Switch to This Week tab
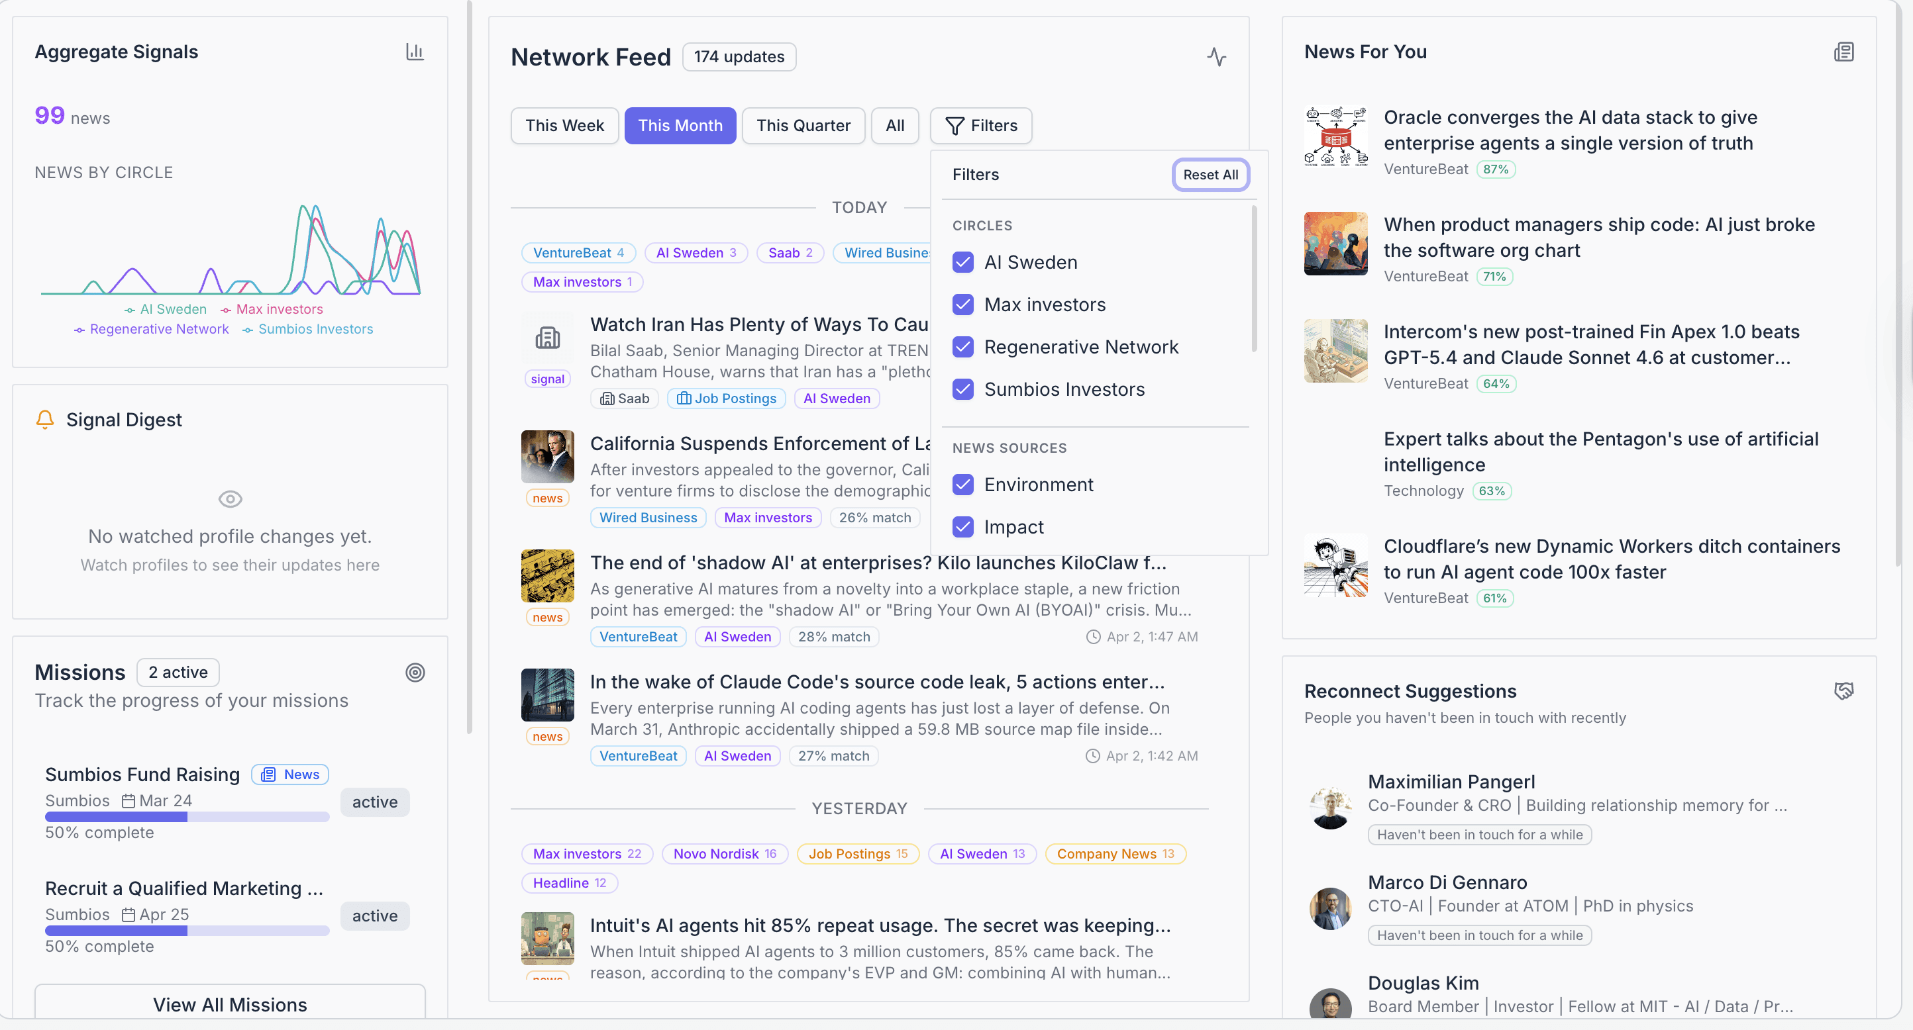Image resolution: width=1913 pixels, height=1030 pixels. [x=564, y=125]
